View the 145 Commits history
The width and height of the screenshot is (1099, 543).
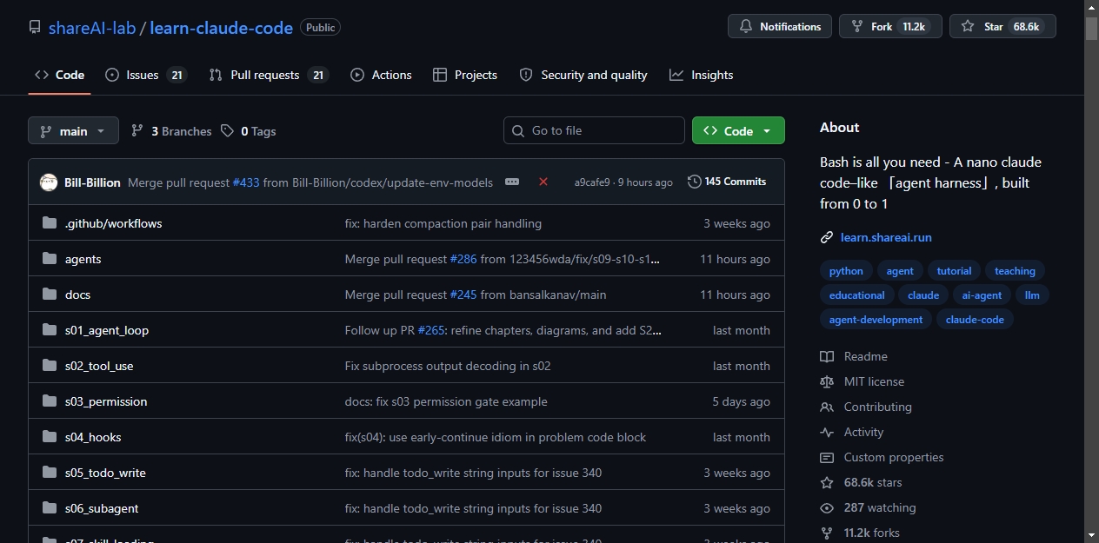click(727, 182)
